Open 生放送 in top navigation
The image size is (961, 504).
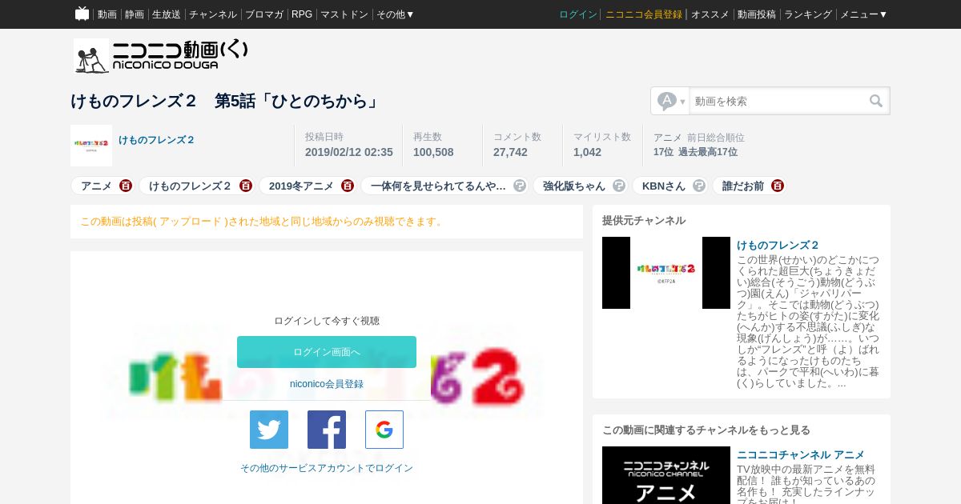(167, 14)
